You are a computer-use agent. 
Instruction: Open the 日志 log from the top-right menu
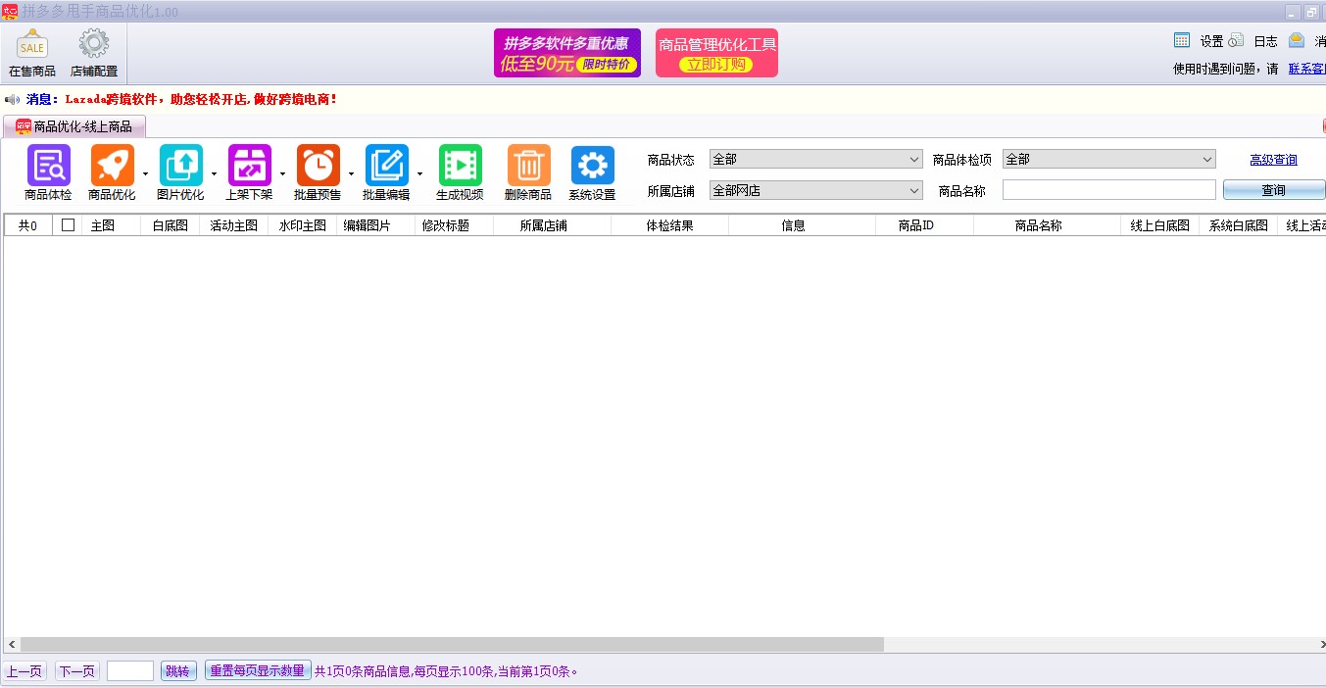(x=1265, y=40)
